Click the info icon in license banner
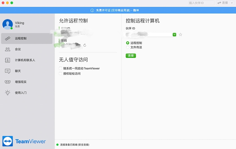The width and height of the screenshot is (236, 149). [92, 10]
